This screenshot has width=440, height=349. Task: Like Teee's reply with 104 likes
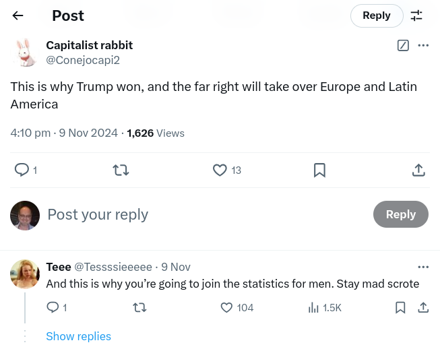click(227, 308)
